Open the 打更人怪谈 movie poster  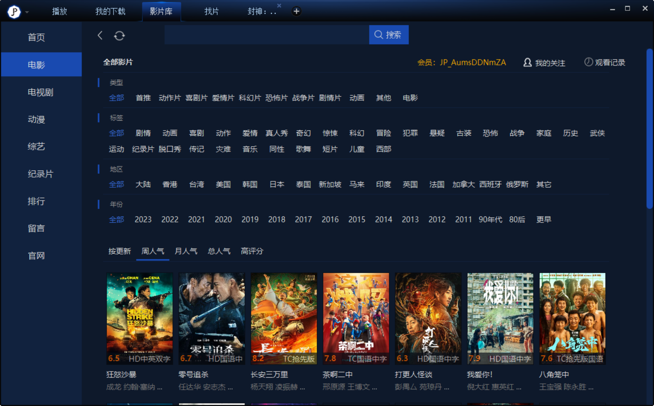point(428,318)
